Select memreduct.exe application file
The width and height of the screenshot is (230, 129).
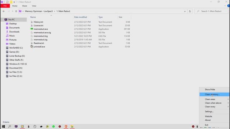[41, 29]
